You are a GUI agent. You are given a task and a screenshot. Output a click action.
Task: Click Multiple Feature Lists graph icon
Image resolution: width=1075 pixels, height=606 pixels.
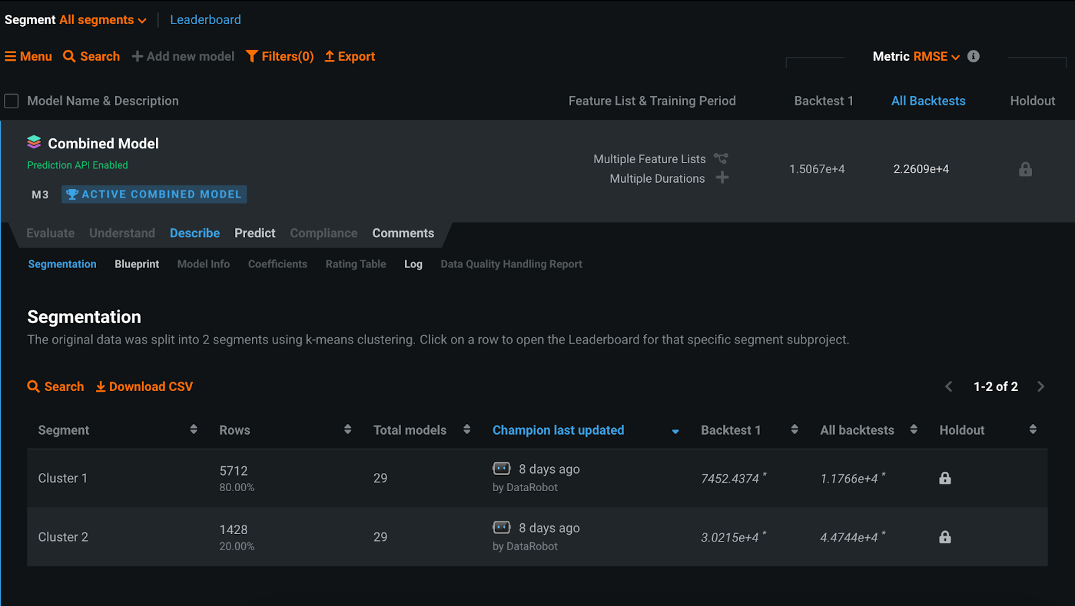click(721, 159)
